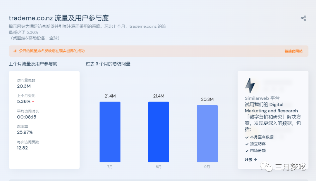Image resolution: width=316 pixels, height=181 pixels.
Task: Select the 7月 bar in the chart
Action: pyautogui.click(x=110, y=132)
